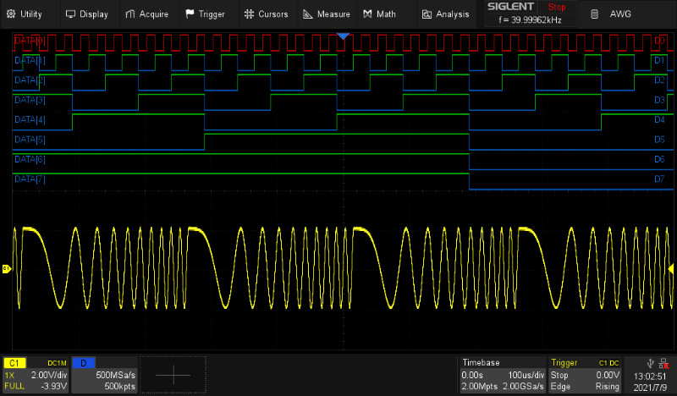This screenshot has width=677, height=396.
Task: Click the blue trigger position marker
Action: click(x=343, y=36)
